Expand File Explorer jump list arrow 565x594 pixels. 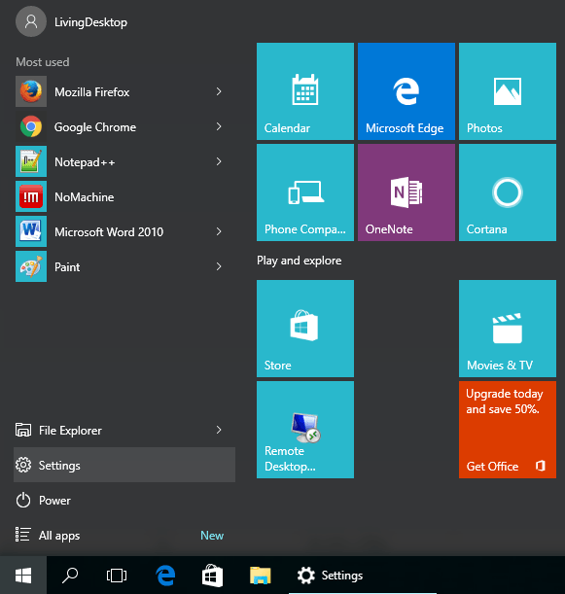(x=219, y=430)
